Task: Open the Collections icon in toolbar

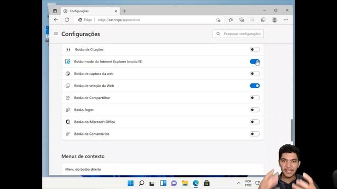Action: point(242,20)
